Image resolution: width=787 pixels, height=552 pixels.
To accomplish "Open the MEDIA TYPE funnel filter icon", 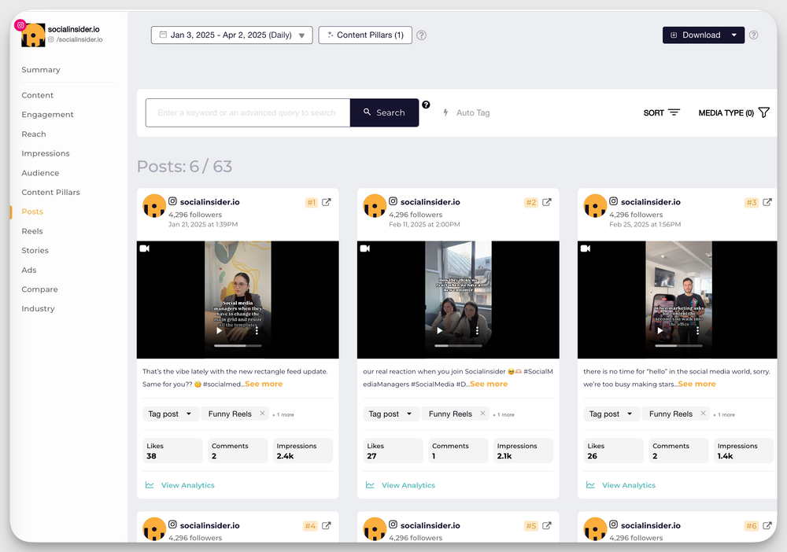I will click(763, 112).
